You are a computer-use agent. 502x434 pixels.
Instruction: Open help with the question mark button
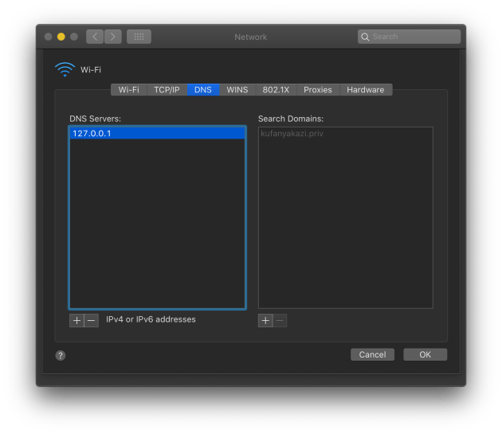(x=61, y=355)
